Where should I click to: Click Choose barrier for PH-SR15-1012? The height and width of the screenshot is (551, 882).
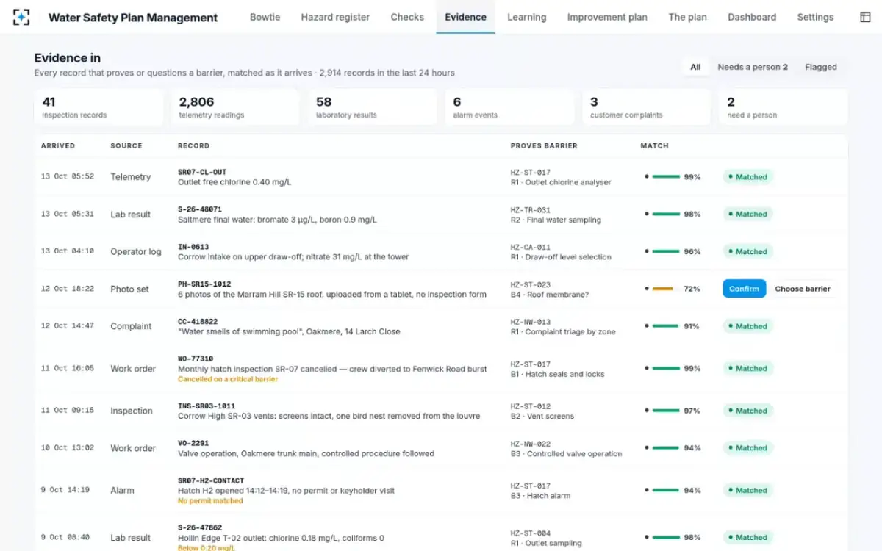[803, 289]
